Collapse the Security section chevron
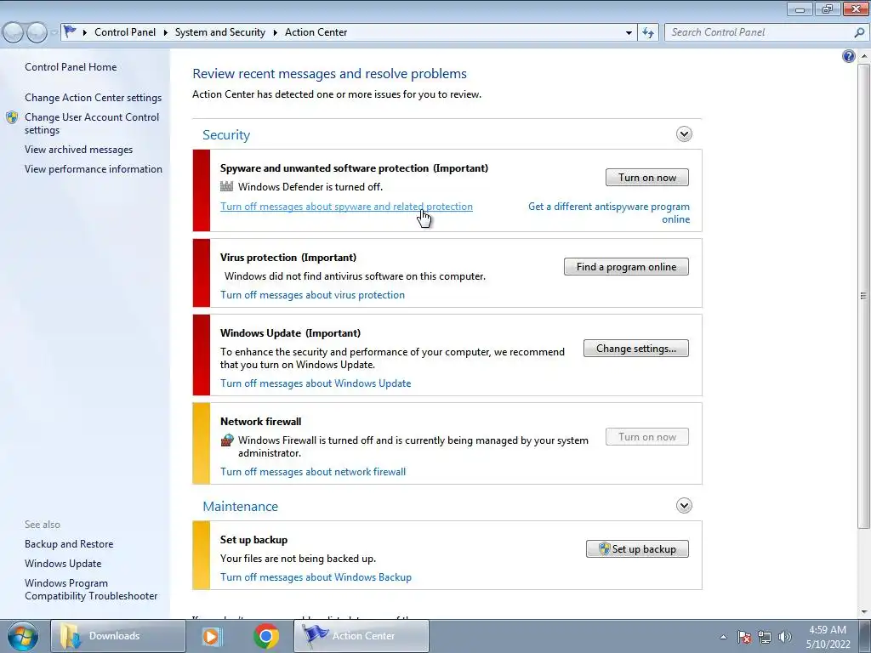Image resolution: width=871 pixels, height=653 pixels. (684, 133)
